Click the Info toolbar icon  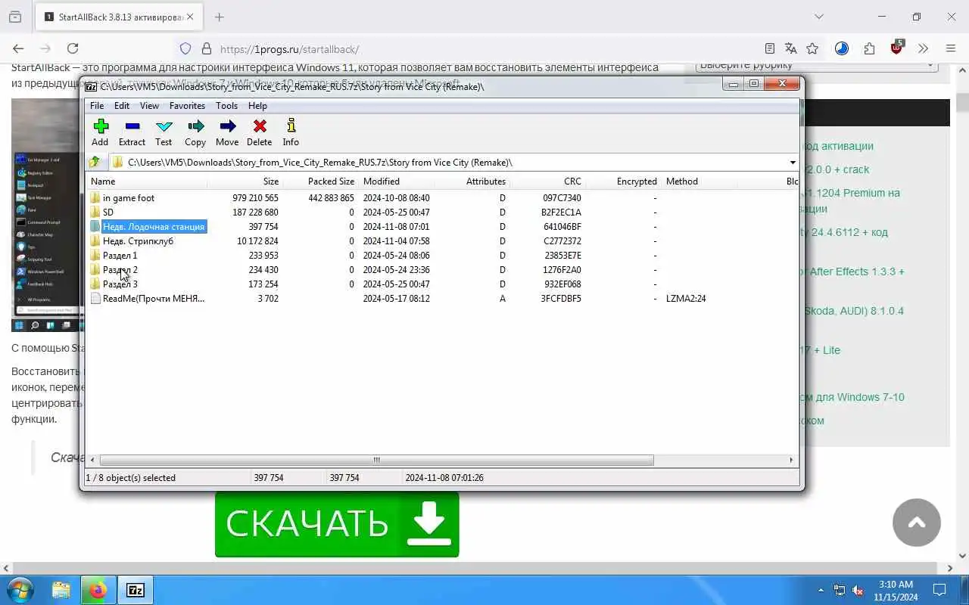291,132
